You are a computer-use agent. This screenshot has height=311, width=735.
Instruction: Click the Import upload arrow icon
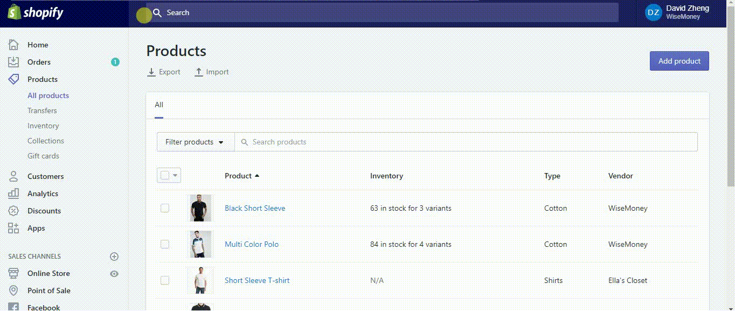coord(199,72)
